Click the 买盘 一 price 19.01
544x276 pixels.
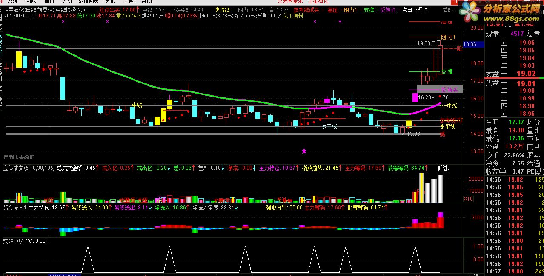527,83
